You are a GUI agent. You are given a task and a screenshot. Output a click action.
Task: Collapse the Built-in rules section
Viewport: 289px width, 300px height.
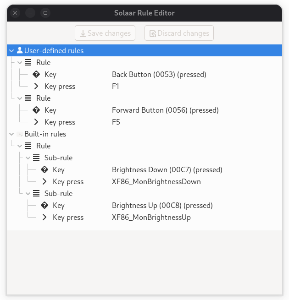pos(11,134)
